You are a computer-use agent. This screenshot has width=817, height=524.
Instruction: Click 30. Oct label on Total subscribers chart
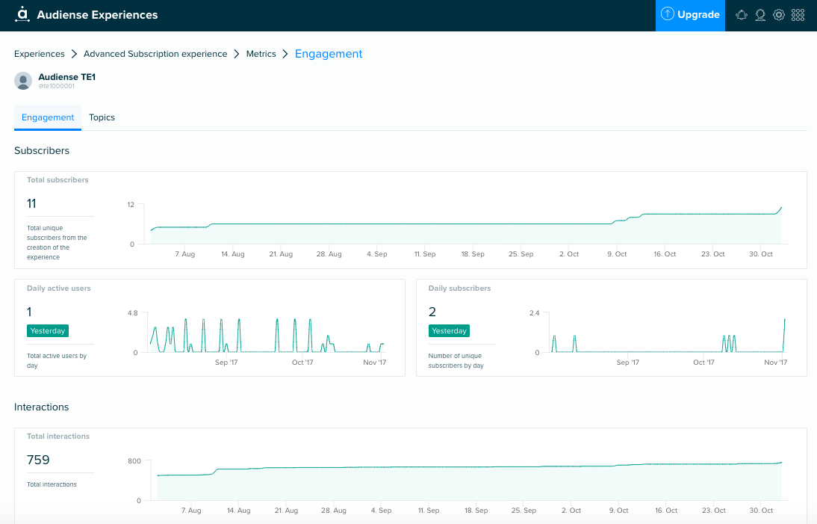[x=761, y=254]
